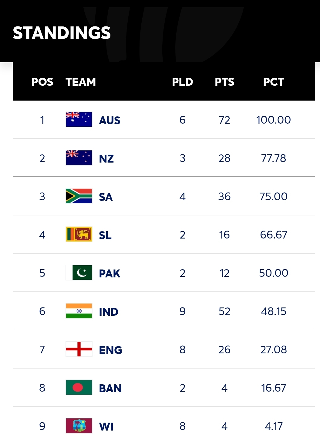
Task: Select the Sri Lanka flag icon
Action: point(79,234)
